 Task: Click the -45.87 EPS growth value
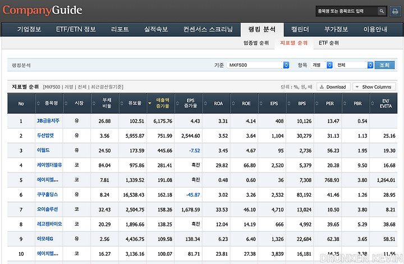click(193, 195)
